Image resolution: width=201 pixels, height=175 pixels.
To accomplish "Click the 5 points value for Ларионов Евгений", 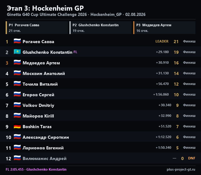I will 177,148.
